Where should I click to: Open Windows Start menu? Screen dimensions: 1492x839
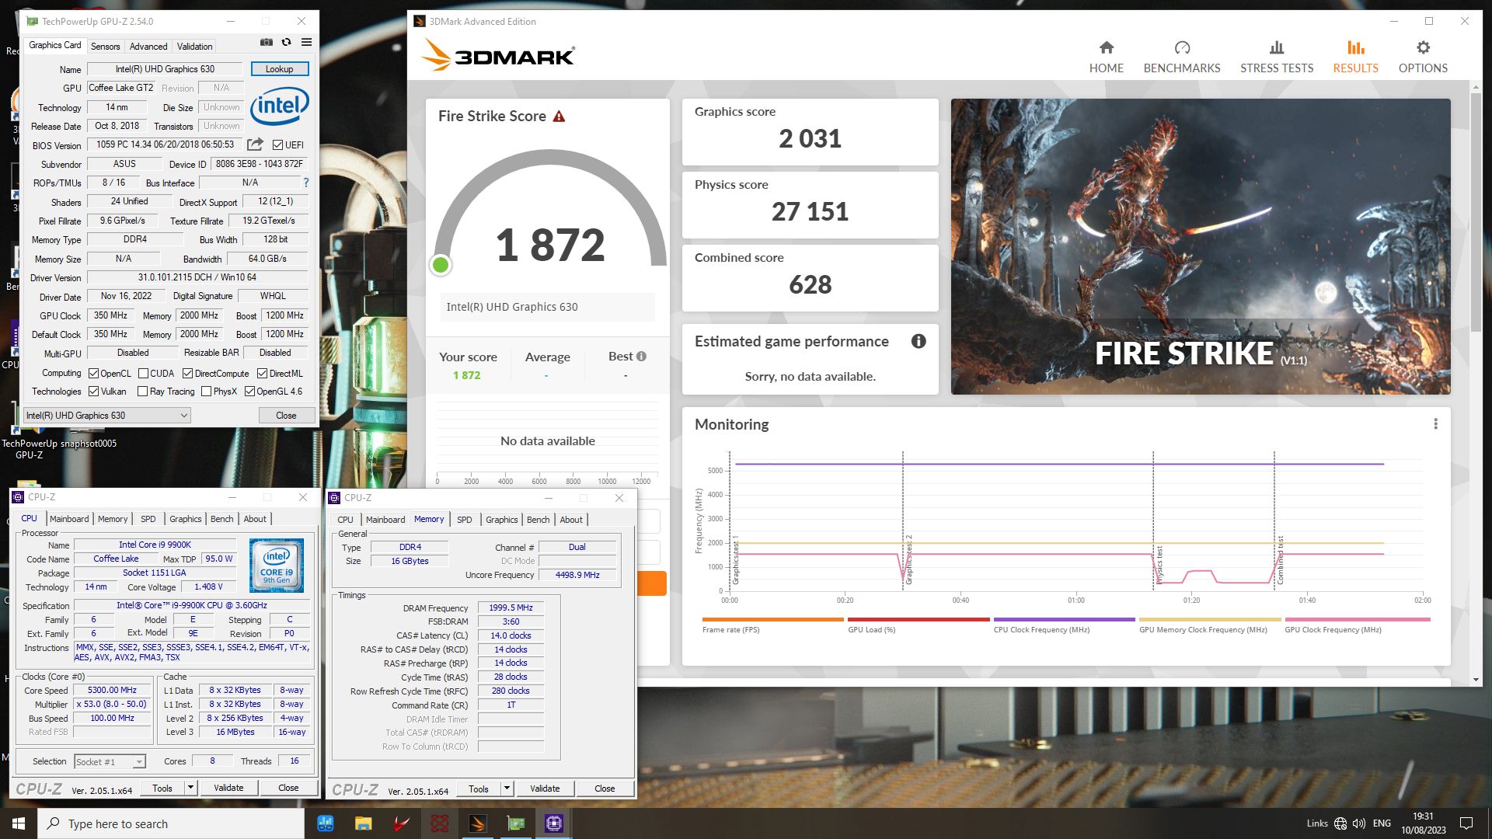pos(19,823)
